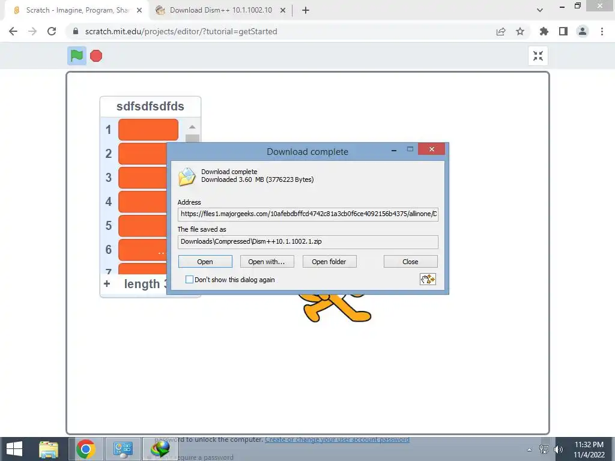Click the forward navigation arrow
The height and width of the screenshot is (461, 615).
32,31
